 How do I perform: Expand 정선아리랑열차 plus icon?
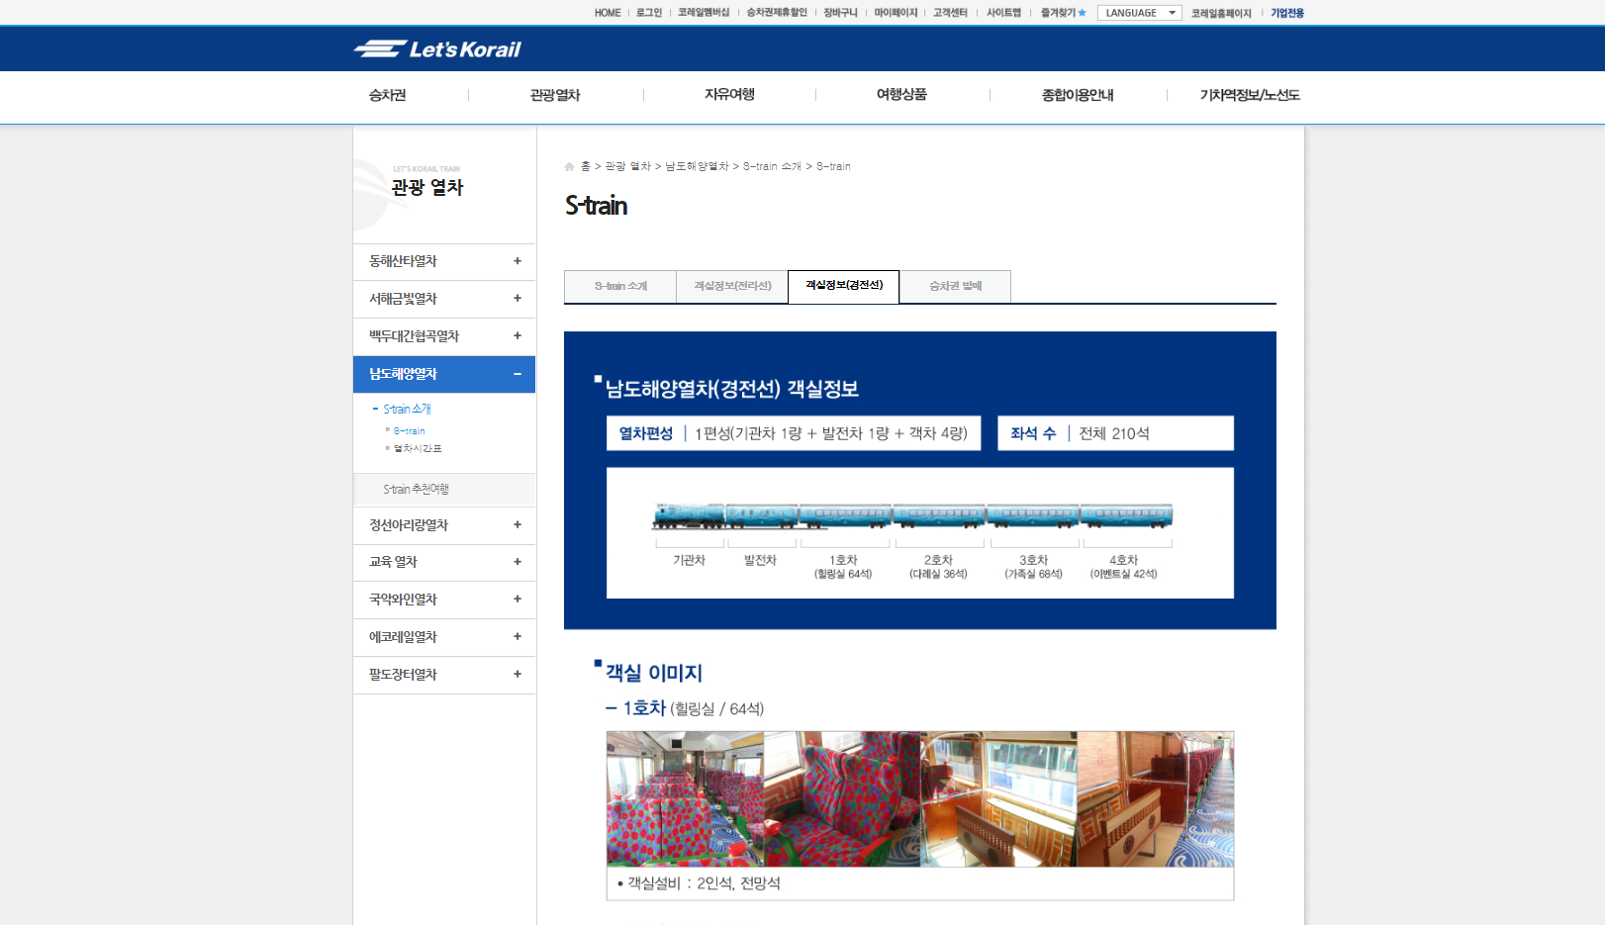(x=517, y=525)
